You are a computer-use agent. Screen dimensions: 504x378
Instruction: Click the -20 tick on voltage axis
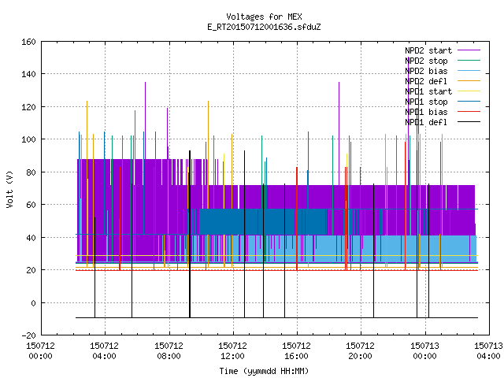[28, 335]
